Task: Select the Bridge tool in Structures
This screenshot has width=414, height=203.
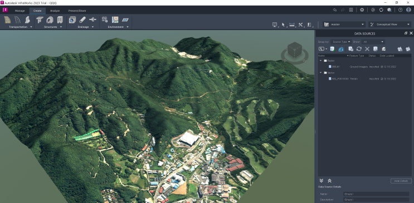Action: point(40,20)
